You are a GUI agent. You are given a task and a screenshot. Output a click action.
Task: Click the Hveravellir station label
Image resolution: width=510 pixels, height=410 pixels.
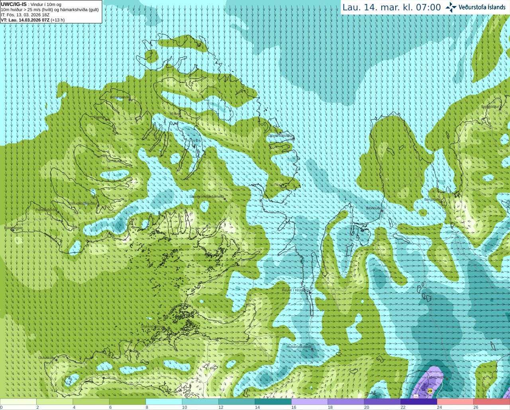(437, 377)
